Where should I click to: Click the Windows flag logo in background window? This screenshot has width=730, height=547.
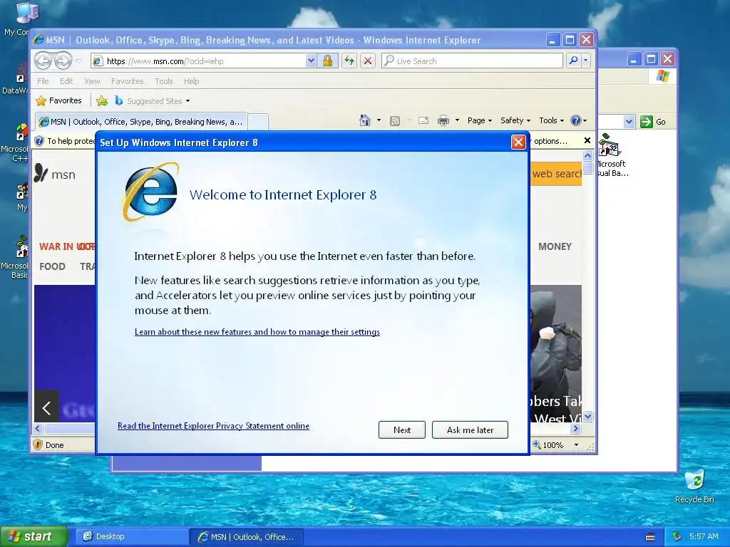662,75
